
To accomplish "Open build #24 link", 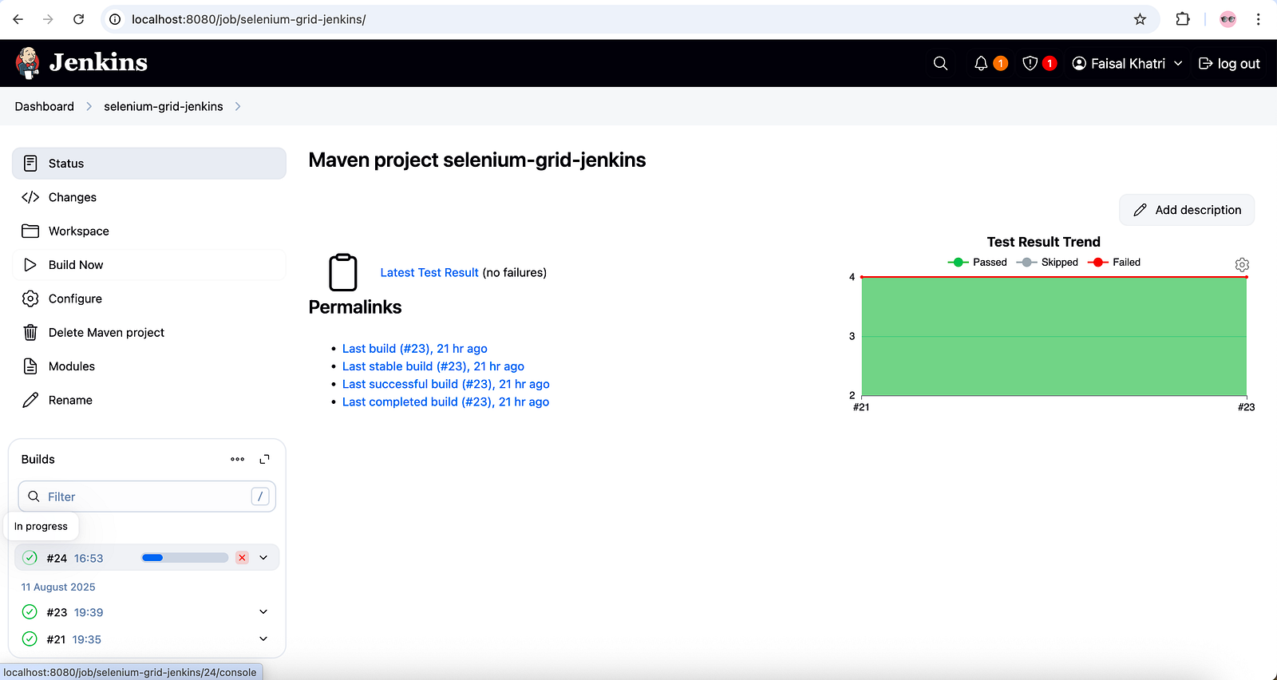I will pyautogui.click(x=57, y=558).
